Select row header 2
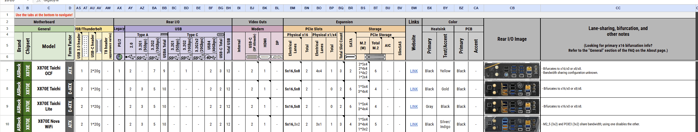The image size is (698, 132). click(7, 22)
